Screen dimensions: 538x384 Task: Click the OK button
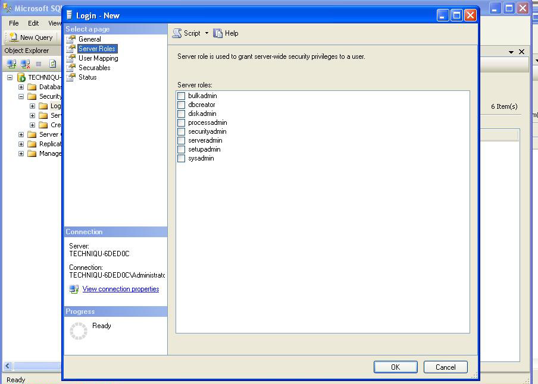(x=396, y=367)
